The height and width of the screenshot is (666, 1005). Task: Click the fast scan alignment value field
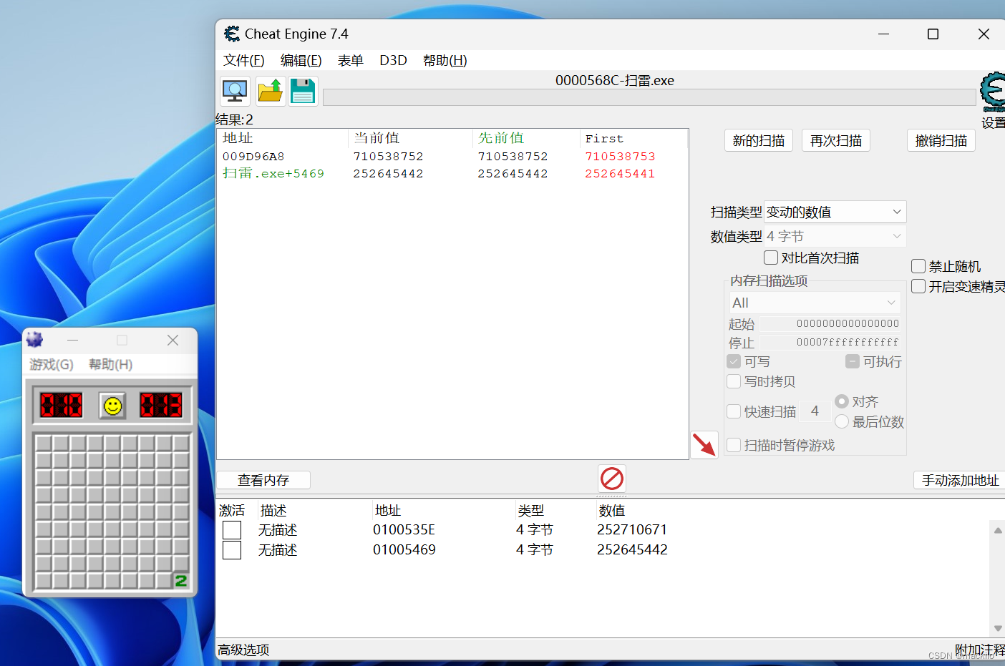point(815,411)
